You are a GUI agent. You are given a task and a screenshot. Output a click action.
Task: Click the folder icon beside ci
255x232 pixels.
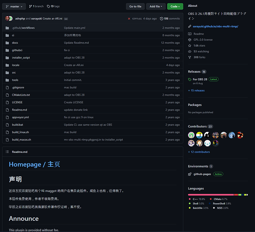coord(7,35)
